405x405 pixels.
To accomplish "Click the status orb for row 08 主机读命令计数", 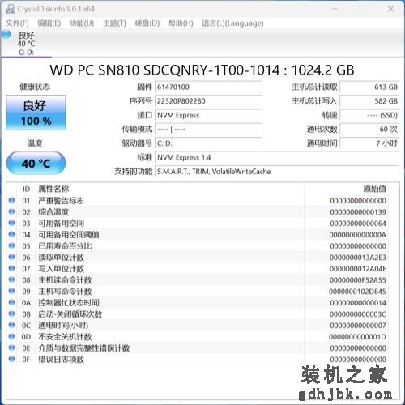I will click(11, 279).
